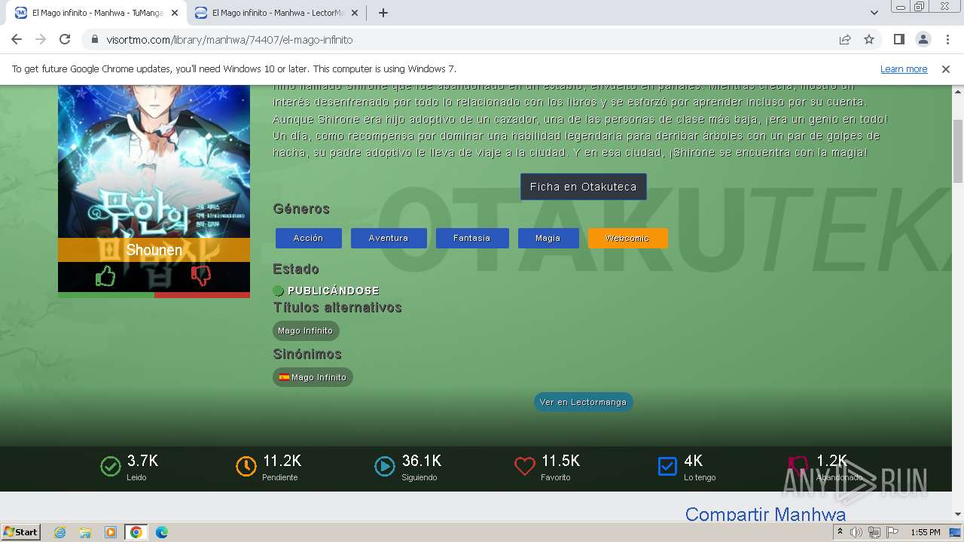The width and height of the screenshot is (964, 542).
Task: Click the Action Center flag tray icon
Action: click(892, 532)
